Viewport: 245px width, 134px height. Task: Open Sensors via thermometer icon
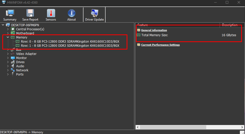pyautogui.click(x=51, y=13)
